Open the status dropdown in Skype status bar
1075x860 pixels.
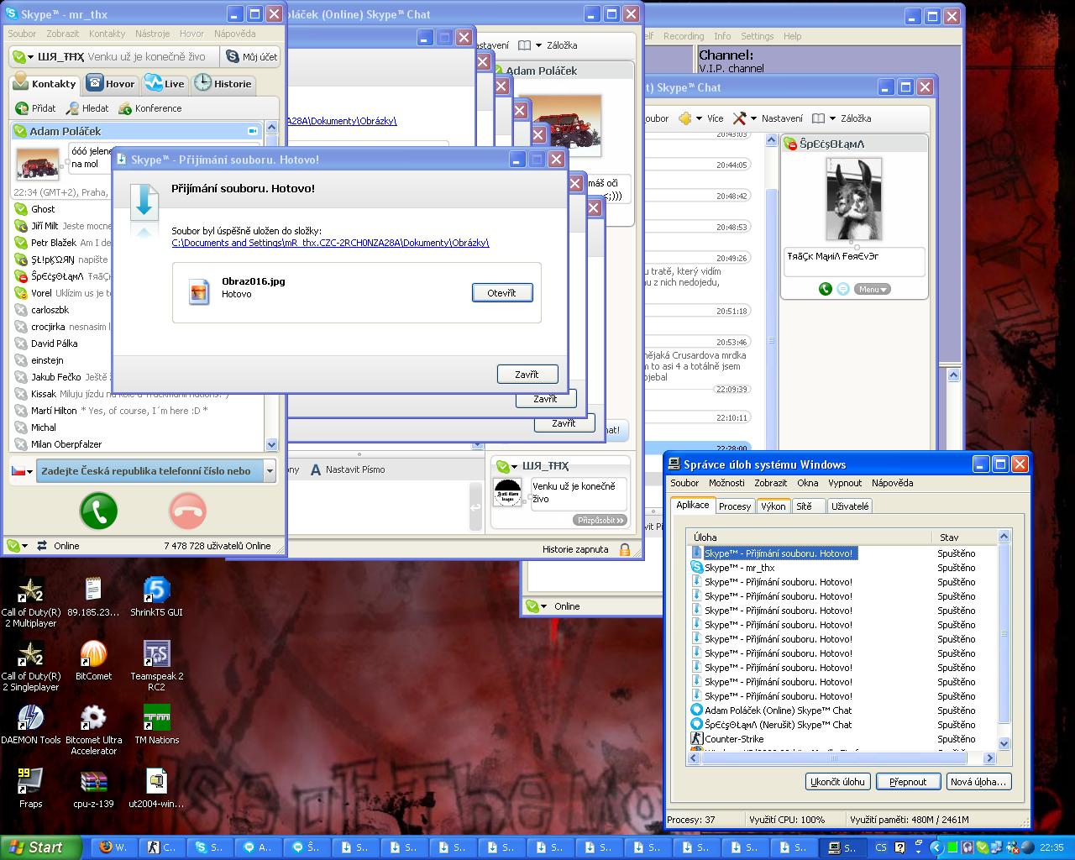point(17,546)
